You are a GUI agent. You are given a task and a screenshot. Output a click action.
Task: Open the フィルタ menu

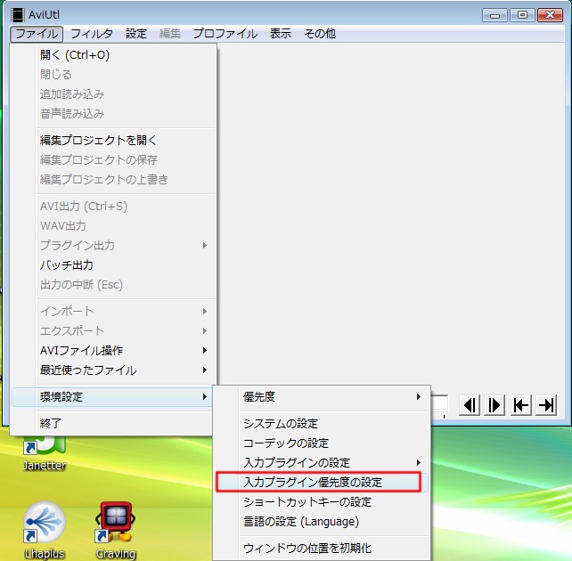[92, 34]
